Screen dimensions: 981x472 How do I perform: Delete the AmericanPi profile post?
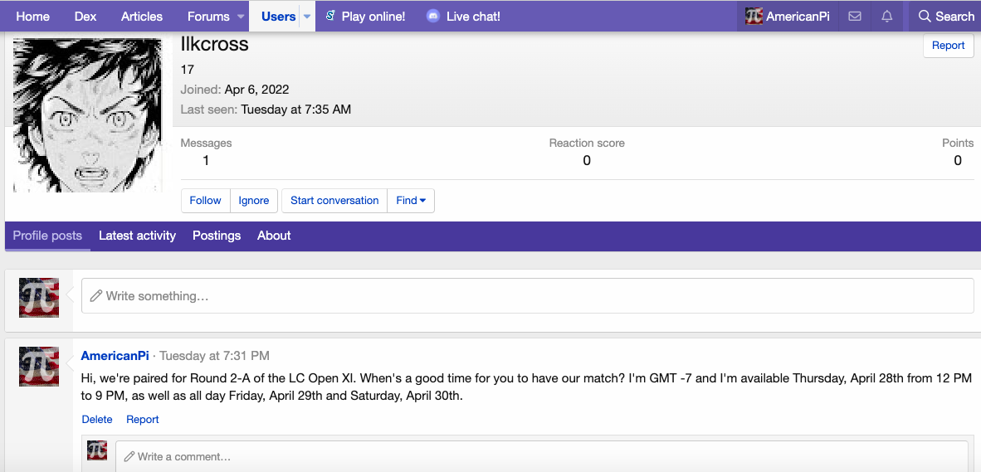click(97, 420)
